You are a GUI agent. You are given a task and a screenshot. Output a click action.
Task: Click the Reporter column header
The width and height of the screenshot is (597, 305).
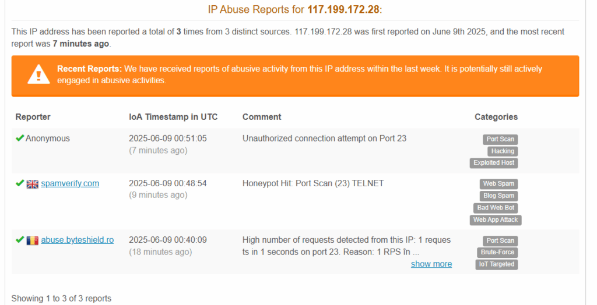pyautogui.click(x=33, y=117)
